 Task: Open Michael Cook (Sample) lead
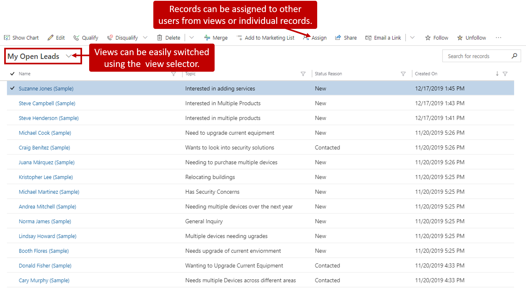(x=45, y=133)
